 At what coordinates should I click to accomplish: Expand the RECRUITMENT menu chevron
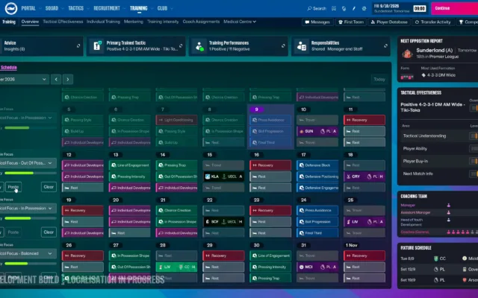pyautogui.click(x=125, y=8)
